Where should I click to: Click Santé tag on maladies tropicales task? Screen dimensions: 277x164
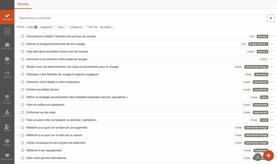[x=264, y=97]
